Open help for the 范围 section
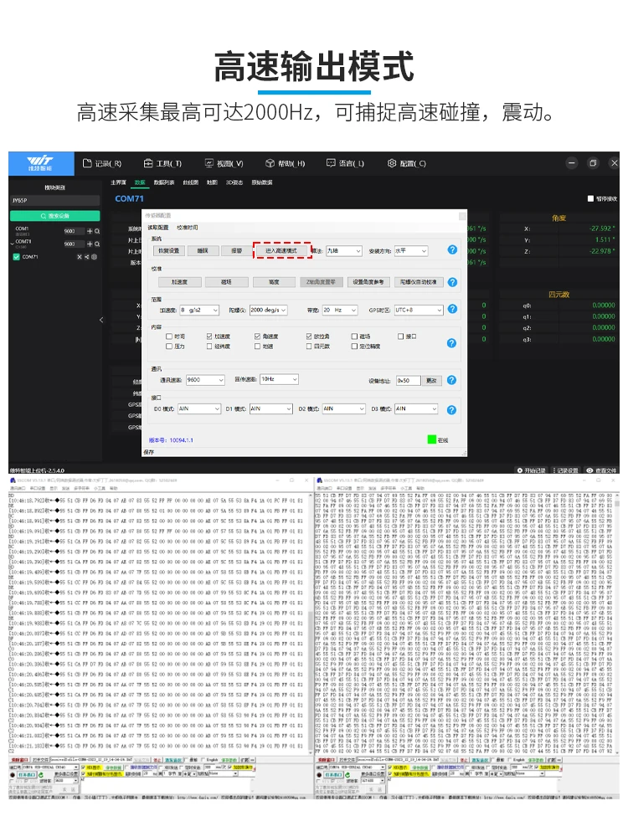This screenshot has width=628, height=837. tap(452, 309)
